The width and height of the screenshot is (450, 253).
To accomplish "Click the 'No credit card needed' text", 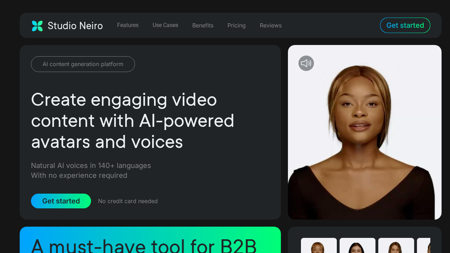I will (x=128, y=201).
